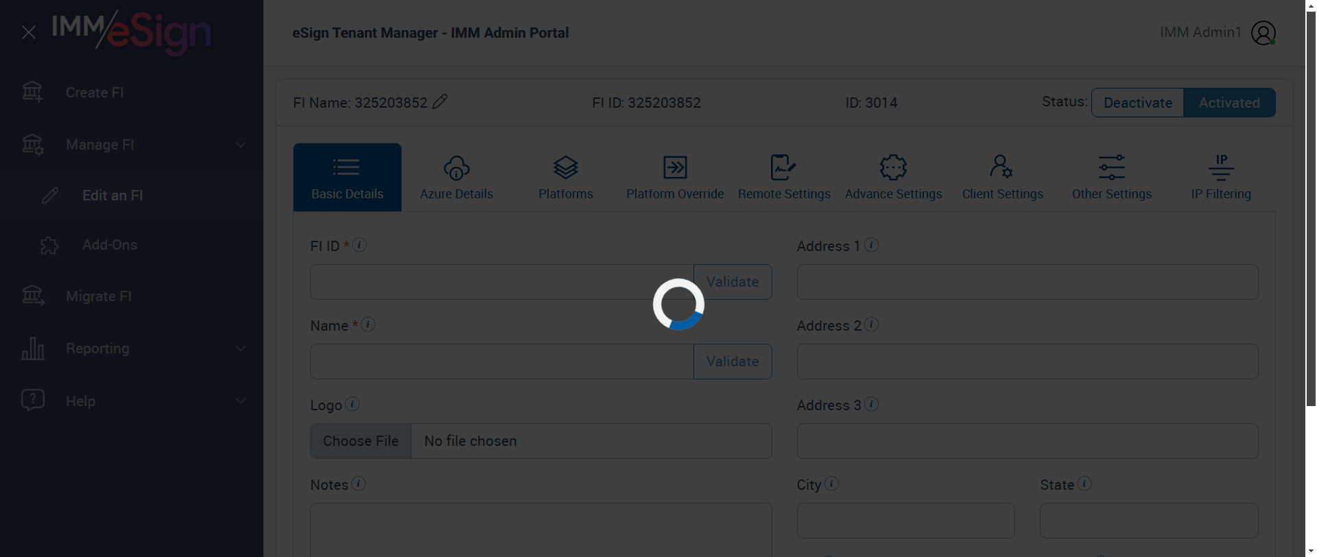Switch to the Client Settings tab
Viewport: 1317px width, 557px height.
(1003, 177)
